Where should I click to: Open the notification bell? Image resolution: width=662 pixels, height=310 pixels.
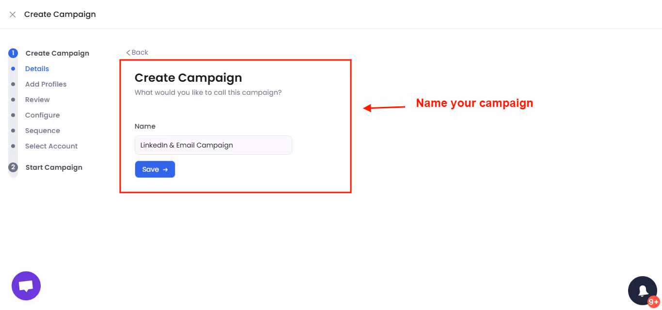pos(643,290)
